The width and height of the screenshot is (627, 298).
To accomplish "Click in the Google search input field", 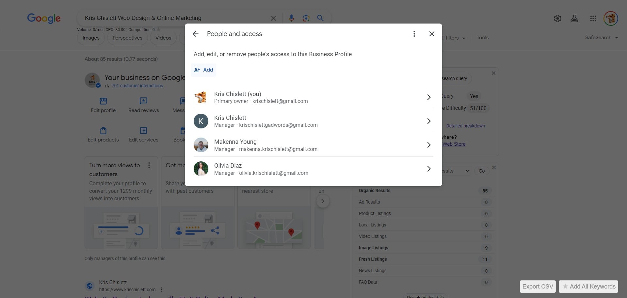I will (173, 18).
